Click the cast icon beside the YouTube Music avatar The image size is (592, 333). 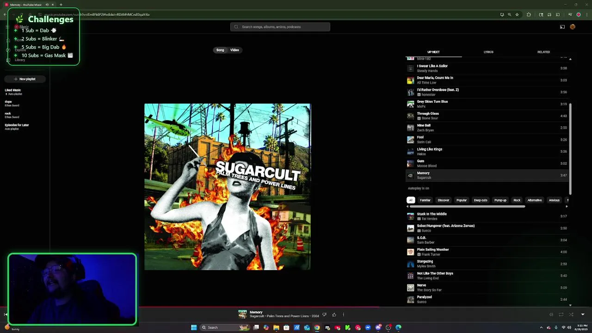tap(562, 27)
